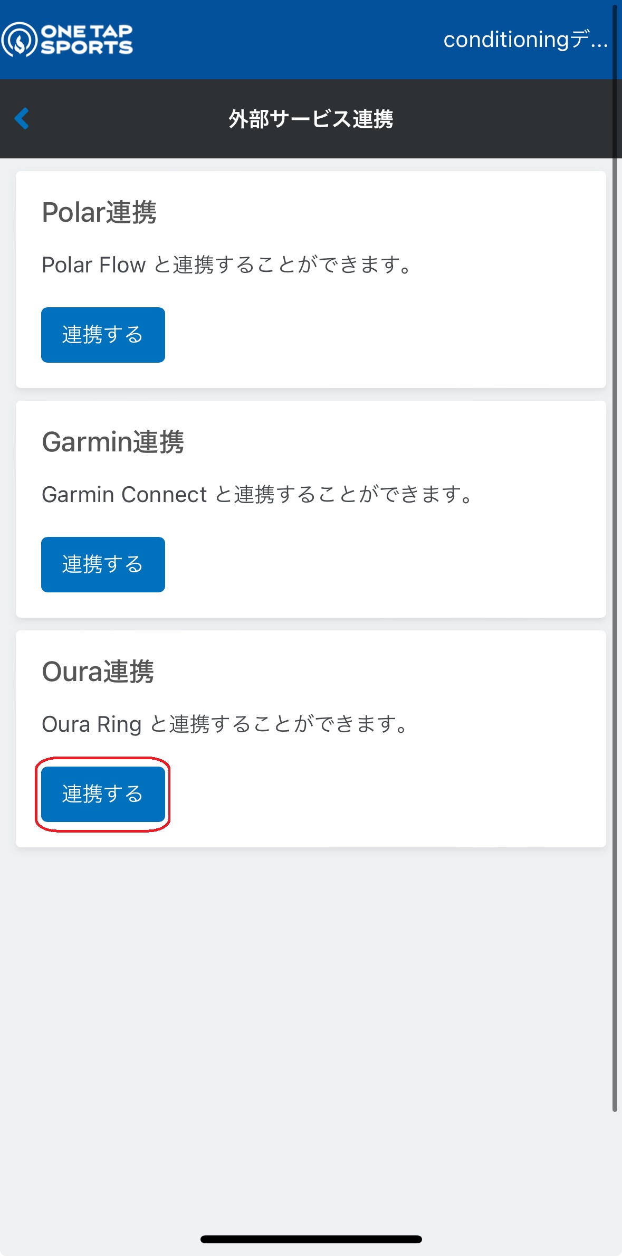Connect Polar Flow with its 連携する button
622x1256 pixels.
point(103,335)
